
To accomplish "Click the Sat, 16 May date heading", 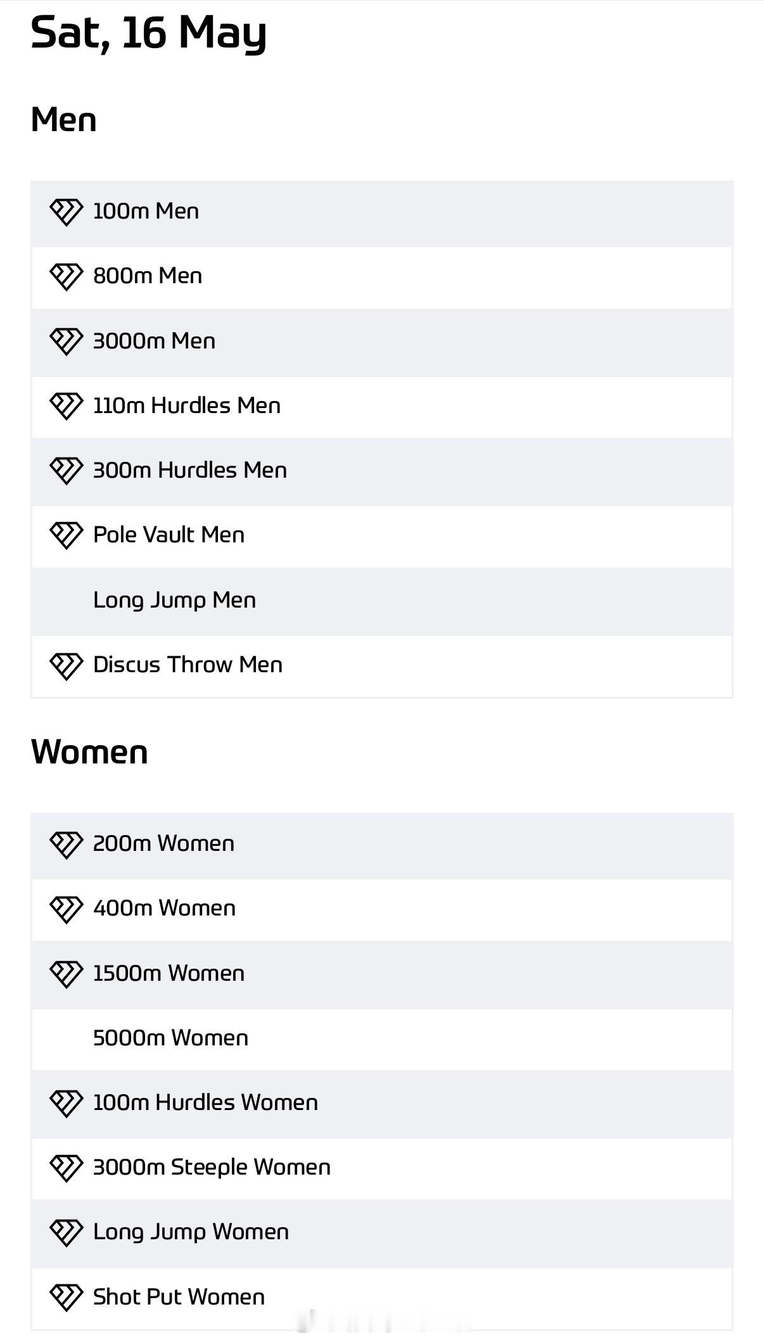I will coord(148,33).
